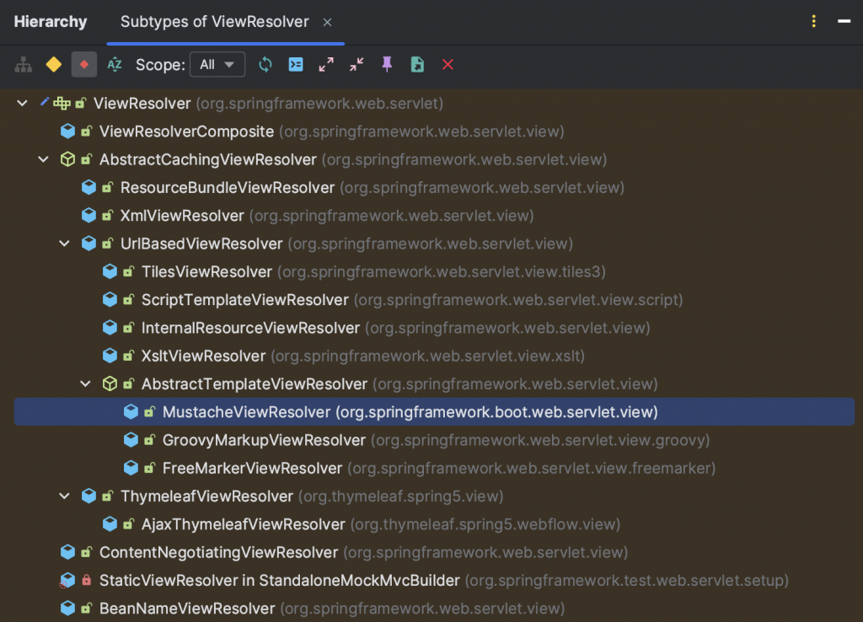Sort hierarchy alphabetically
The width and height of the screenshot is (863, 622).
coord(115,64)
